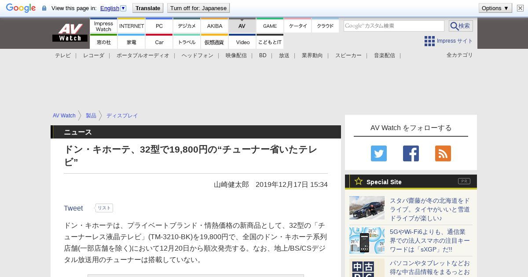
Task: Click the リスト button
Action: 104,208
